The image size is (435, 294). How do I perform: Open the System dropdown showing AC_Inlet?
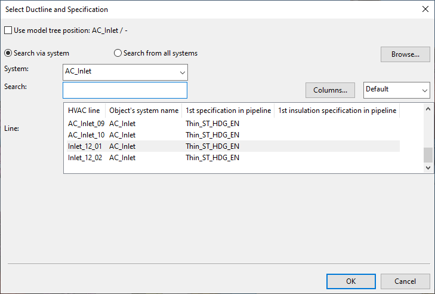click(x=125, y=72)
